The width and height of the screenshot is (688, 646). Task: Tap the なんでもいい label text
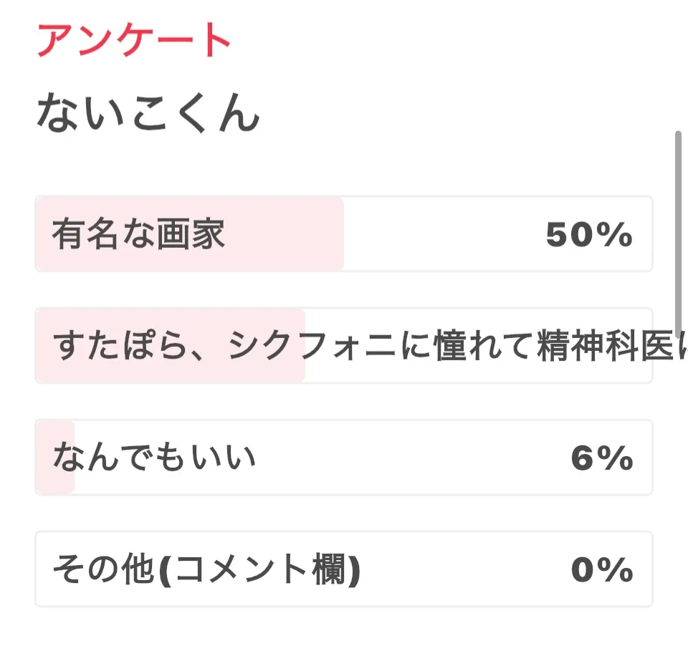154,458
